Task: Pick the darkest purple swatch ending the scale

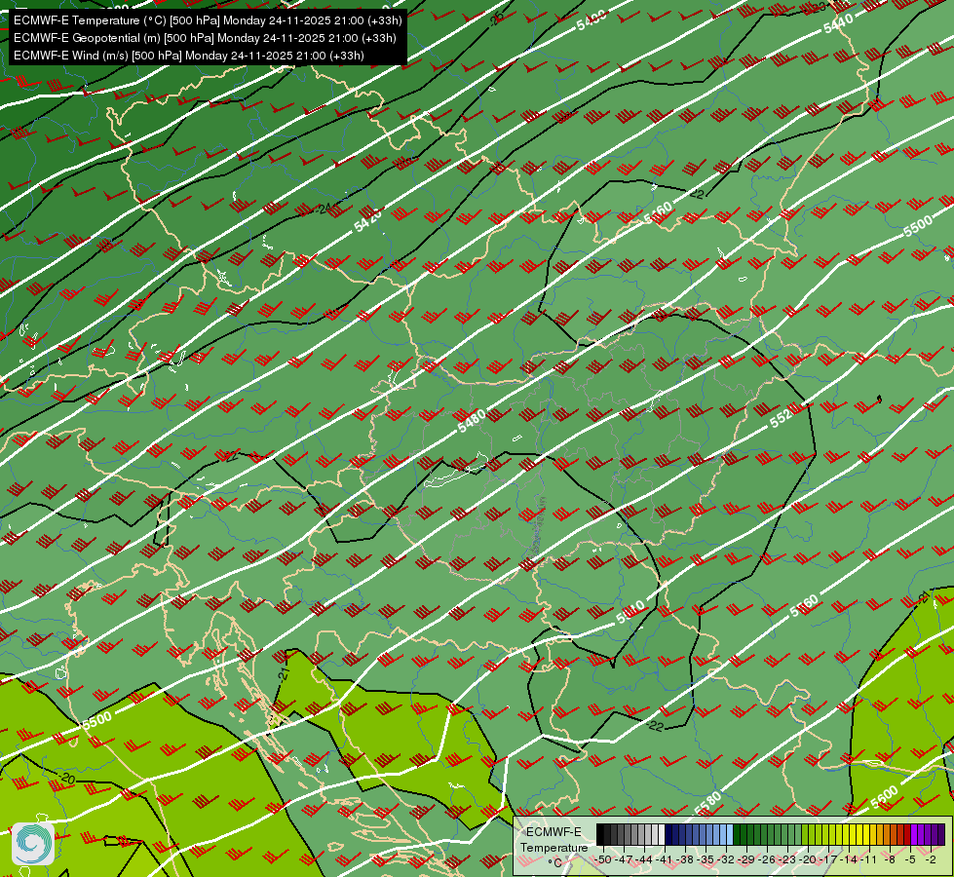Action: point(942,834)
